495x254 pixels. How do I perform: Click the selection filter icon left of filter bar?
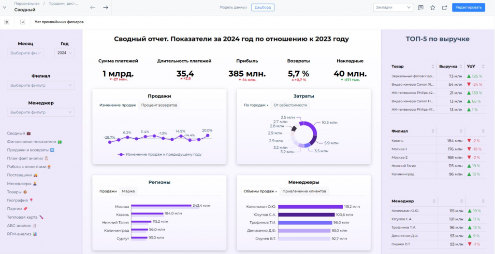(x=7, y=22)
